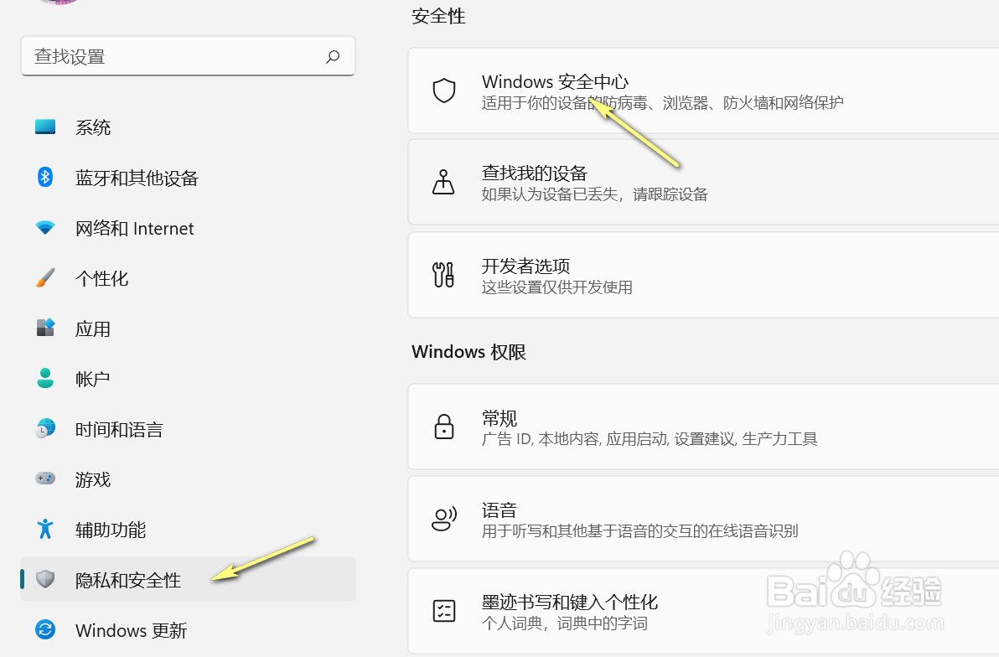Click the Speech talking head icon
999x657 pixels.
click(x=444, y=519)
